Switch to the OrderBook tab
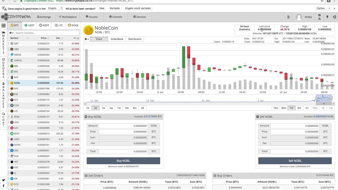 [x=117, y=39]
